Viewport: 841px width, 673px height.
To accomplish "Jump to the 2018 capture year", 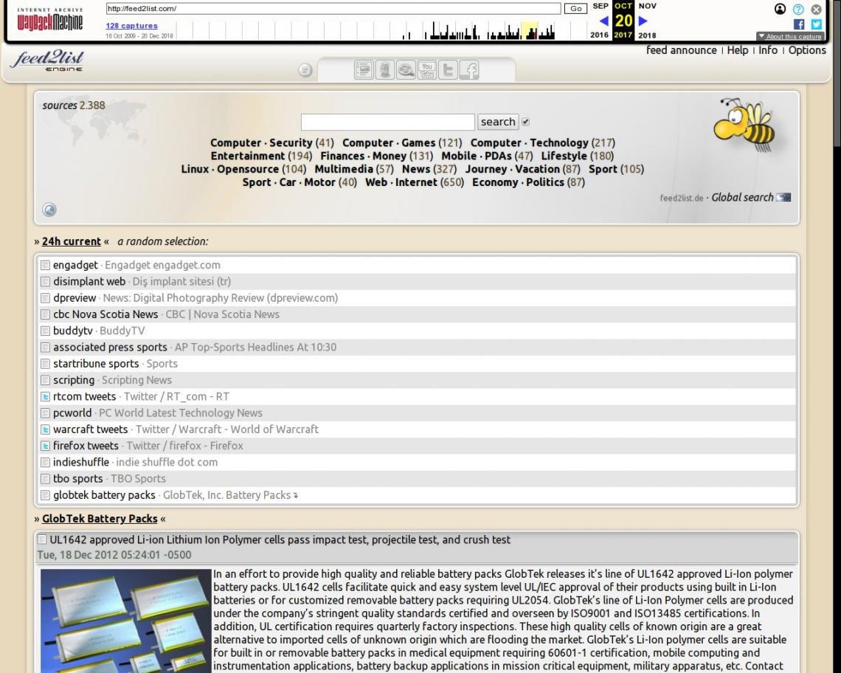I will click(647, 35).
